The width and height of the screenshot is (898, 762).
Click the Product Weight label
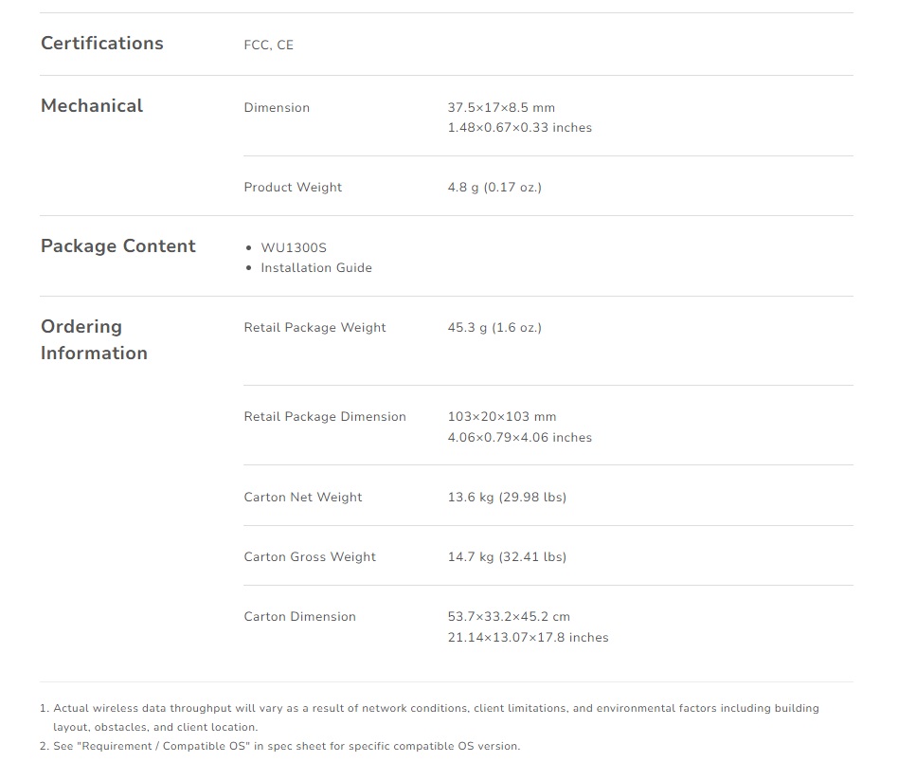click(293, 188)
